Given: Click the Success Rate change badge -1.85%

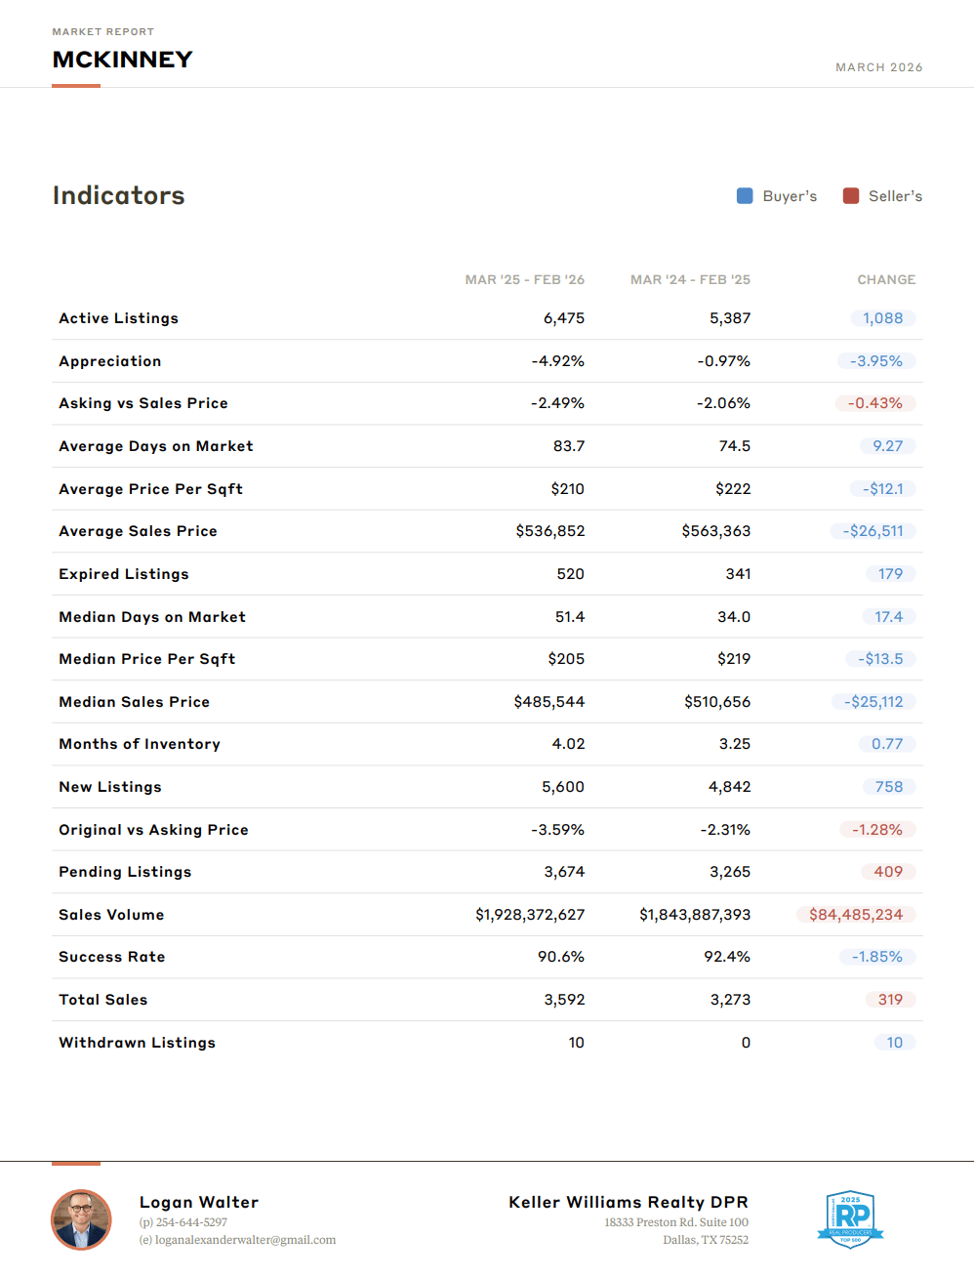Looking at the screenshot, I should coord(876,957).
